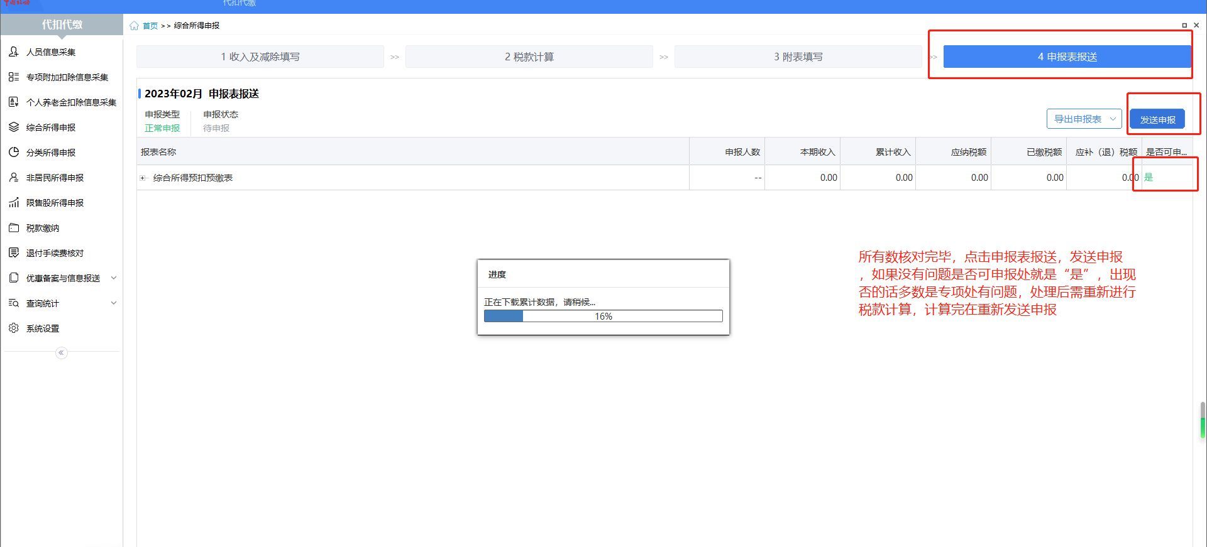Click the 税款缴纳 folder icon
The height and width of the screenshot is (547, 1207).
pyautogui.click(x=13, y=227)
